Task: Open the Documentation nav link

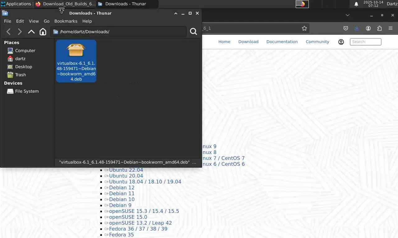Action: tap(282, 42)
